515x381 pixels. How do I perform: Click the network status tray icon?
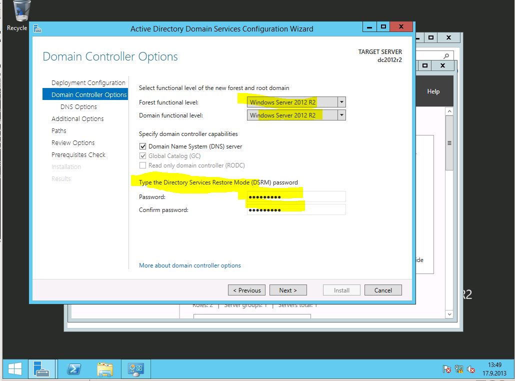(459, 369)
